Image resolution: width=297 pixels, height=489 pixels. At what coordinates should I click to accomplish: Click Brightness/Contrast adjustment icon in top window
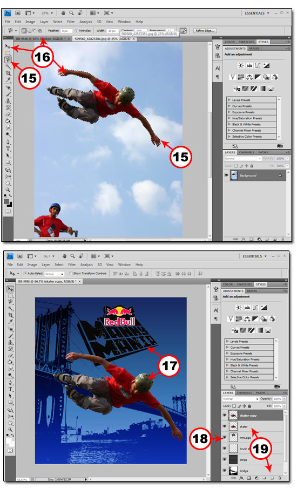click(241, 65)
